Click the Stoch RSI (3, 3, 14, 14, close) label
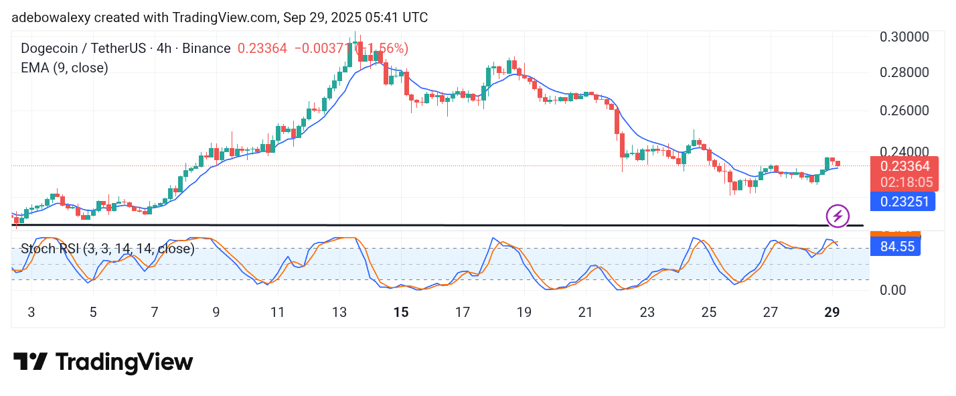Viewport: 956px width, 396px height. tap(108, 249)
